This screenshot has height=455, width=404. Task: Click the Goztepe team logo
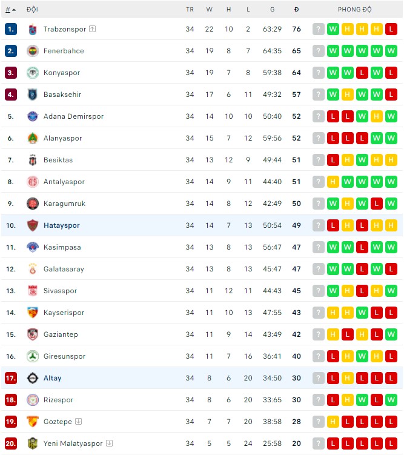pos(33,422)
